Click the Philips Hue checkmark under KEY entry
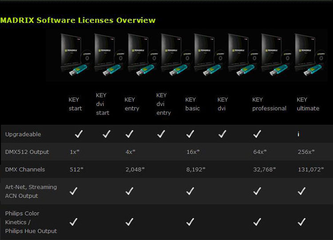 (130, 222)
